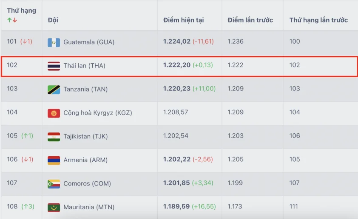Click the Thailand flag icon
The height and width of the screenshot is (219, 358).
click(x=54, y=66)
